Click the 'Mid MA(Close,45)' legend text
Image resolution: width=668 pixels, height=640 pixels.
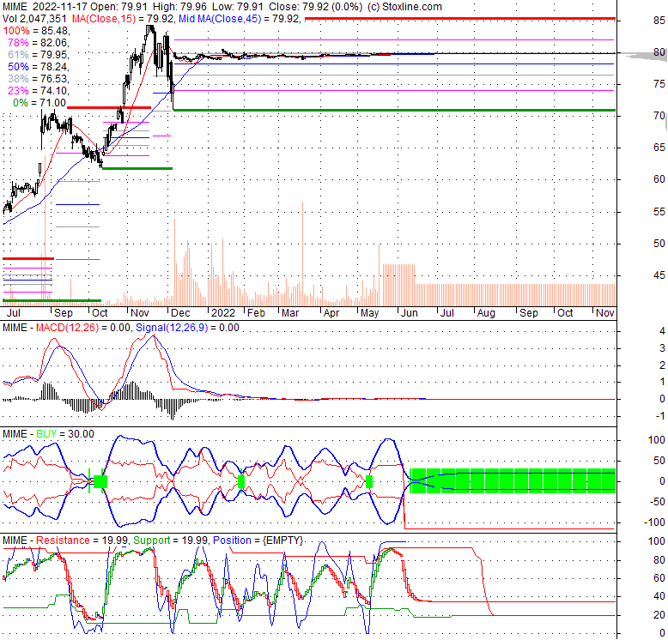coord(220,19)
